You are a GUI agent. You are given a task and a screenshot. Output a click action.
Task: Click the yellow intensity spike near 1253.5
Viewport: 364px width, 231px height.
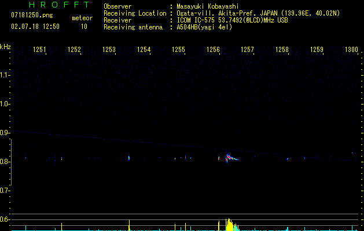[x=129, y=225]
